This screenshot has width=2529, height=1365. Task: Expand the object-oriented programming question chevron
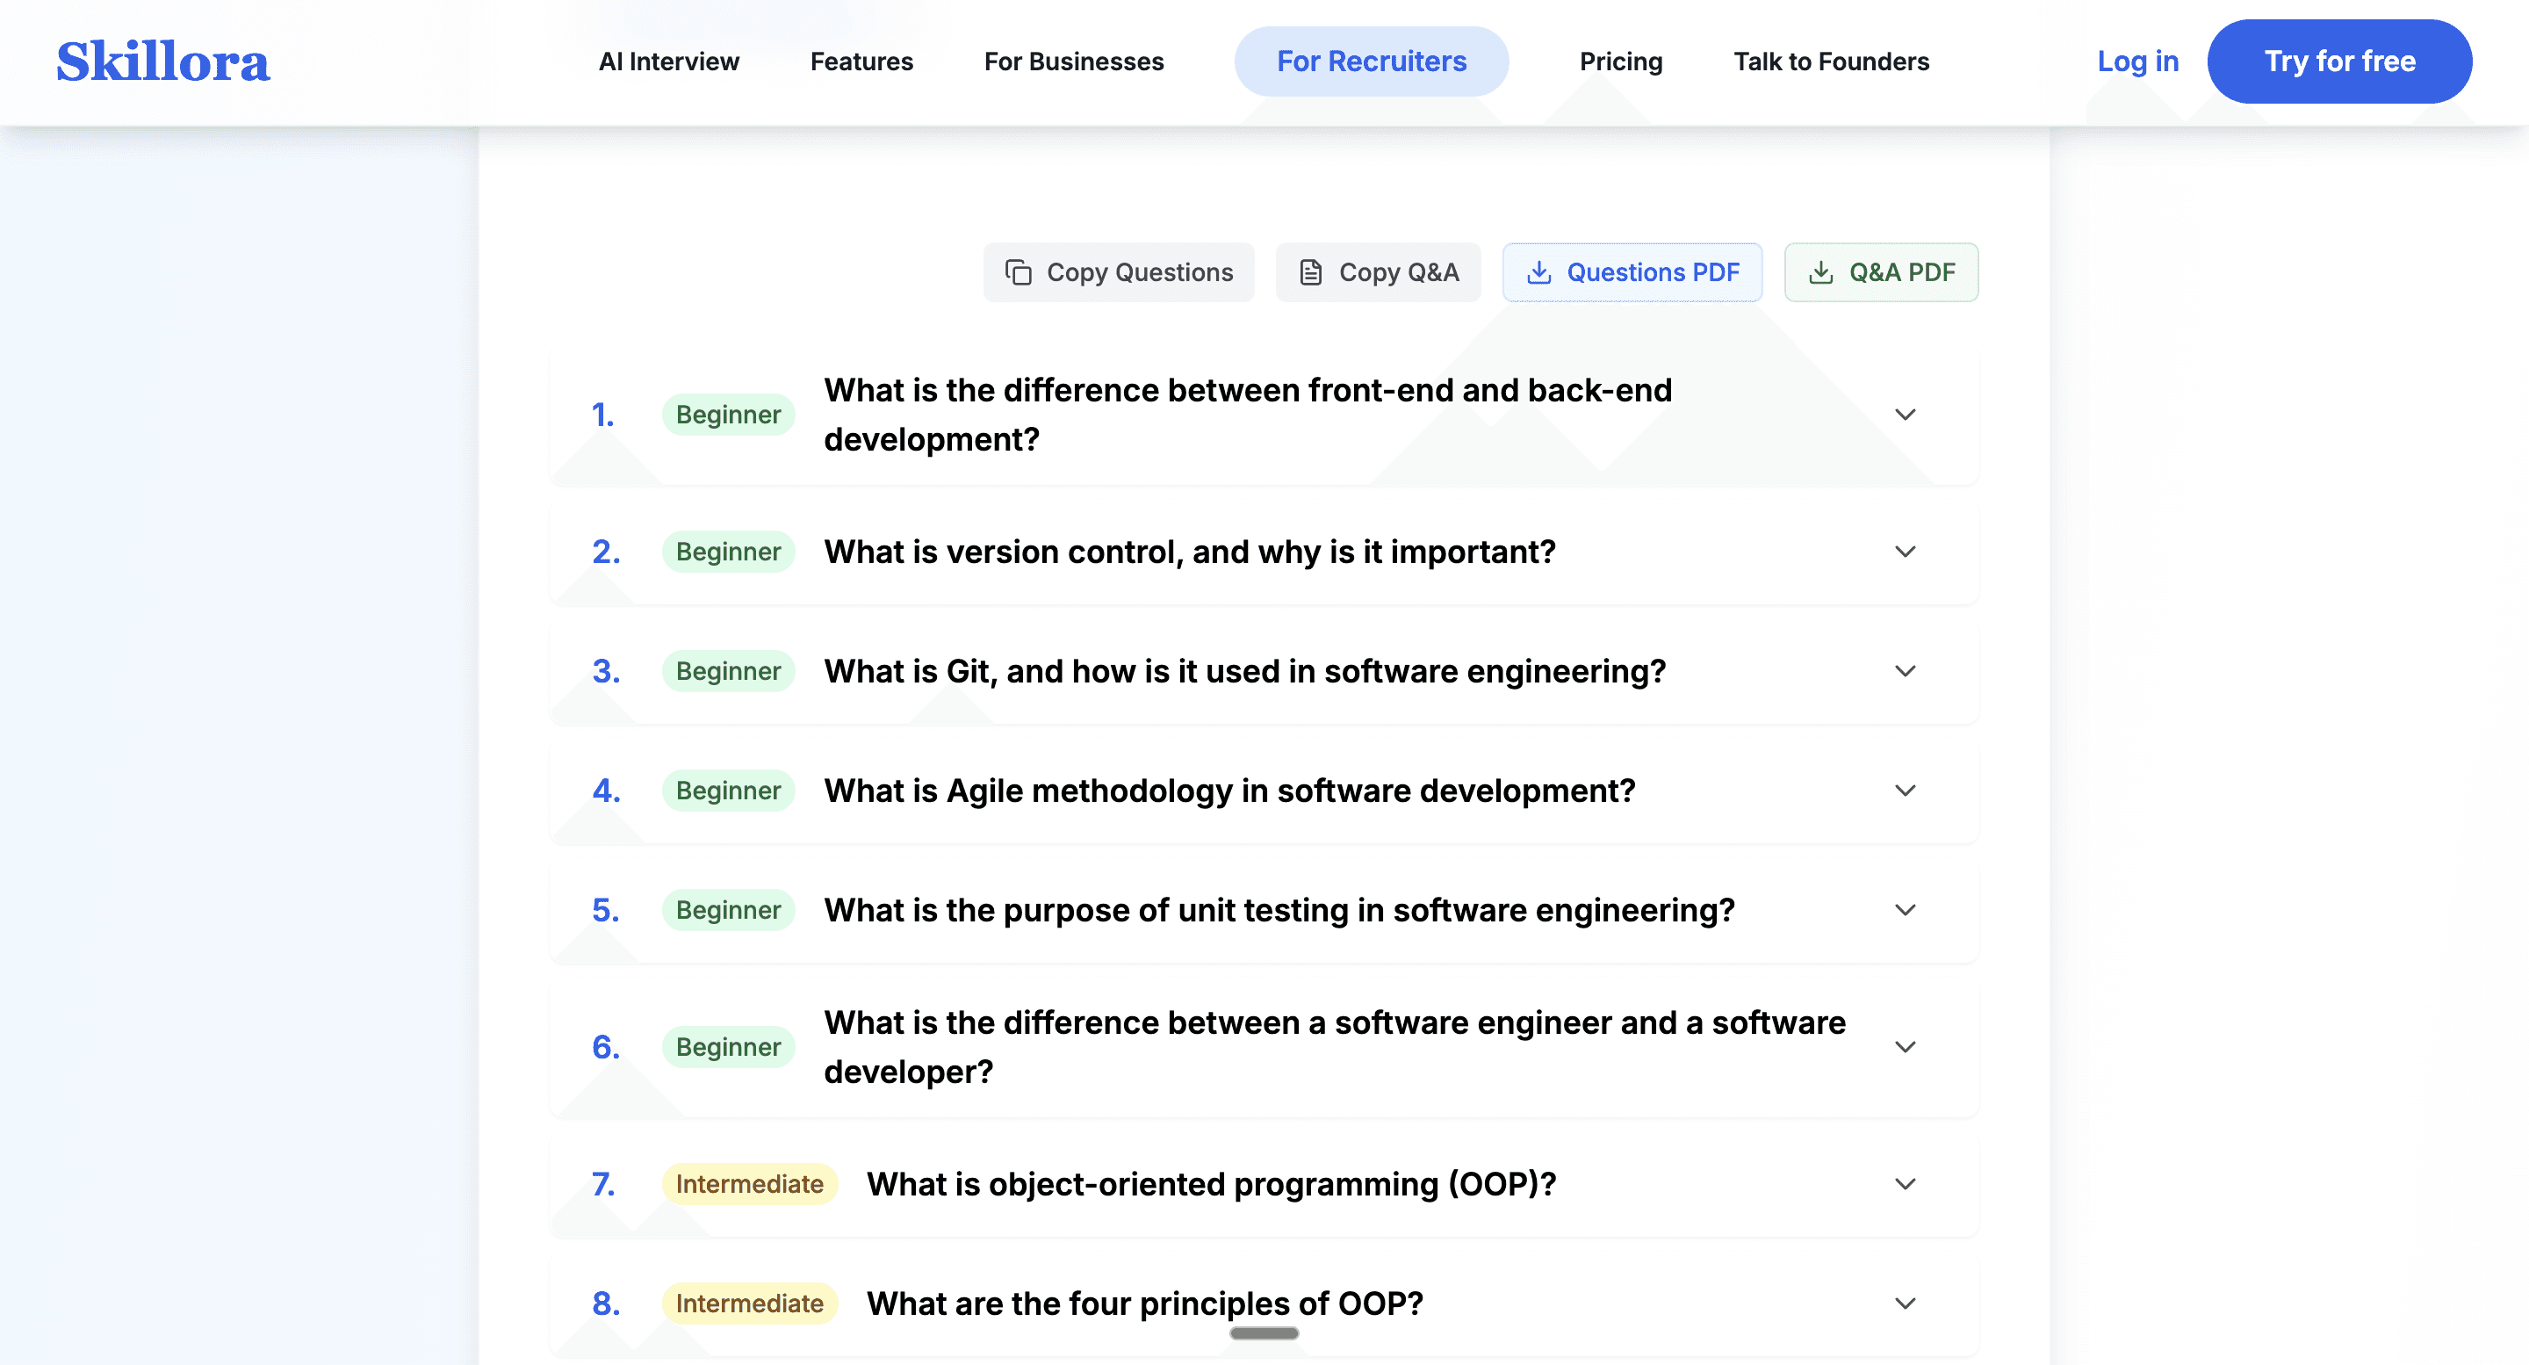1905,1184
